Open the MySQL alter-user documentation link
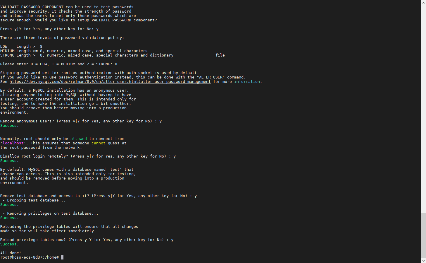This screenshot has width=426, height=263. (x=110, y=82)
